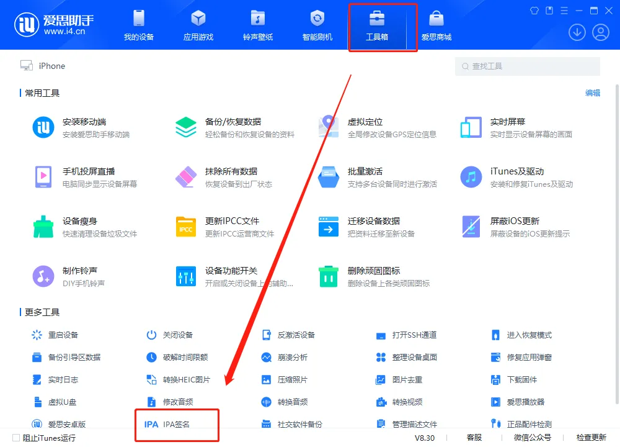Start 手机投屏直播 tool icon
The image size is (620, 447).
pyautogui.click(x=43, y=177)
